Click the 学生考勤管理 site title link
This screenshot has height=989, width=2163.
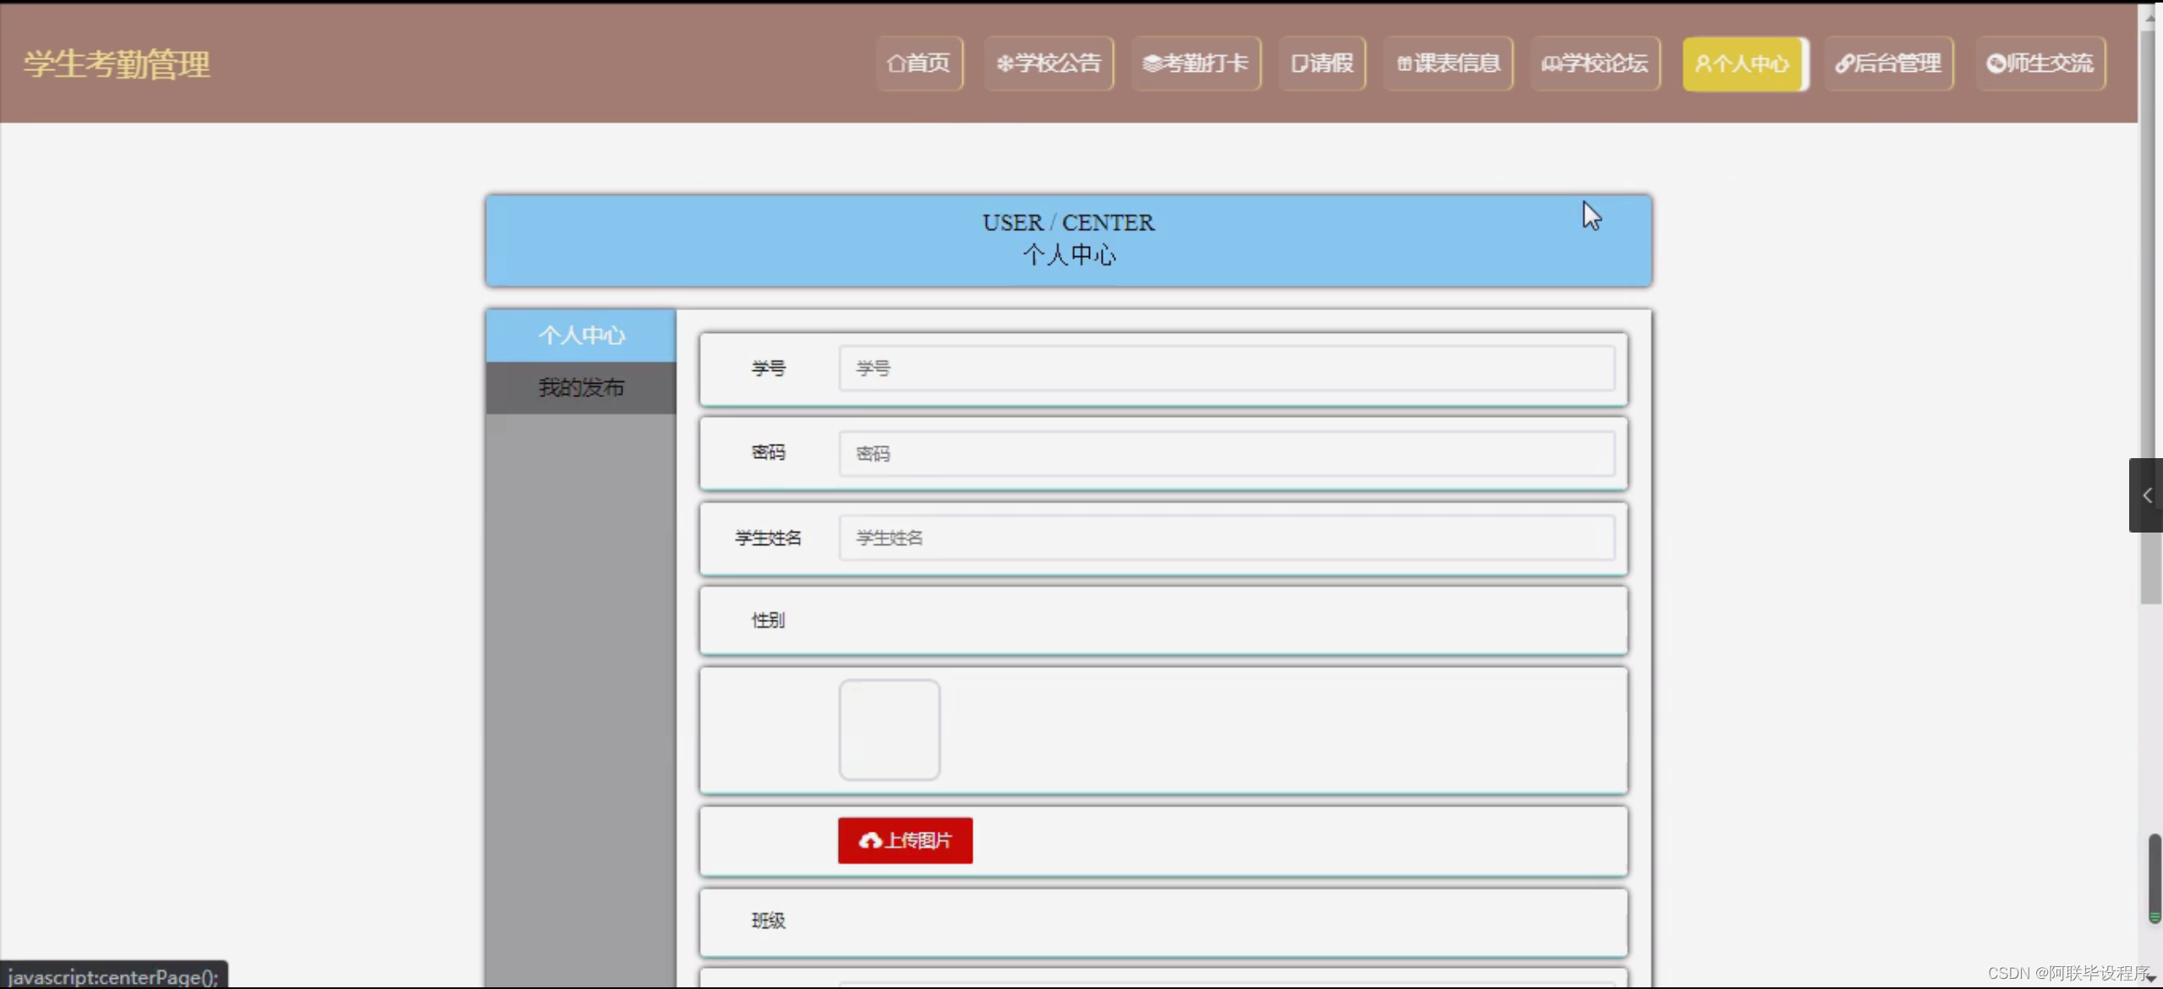click(116, 63)
